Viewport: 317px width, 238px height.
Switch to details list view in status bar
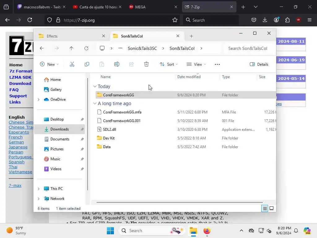tap(265, 208)
